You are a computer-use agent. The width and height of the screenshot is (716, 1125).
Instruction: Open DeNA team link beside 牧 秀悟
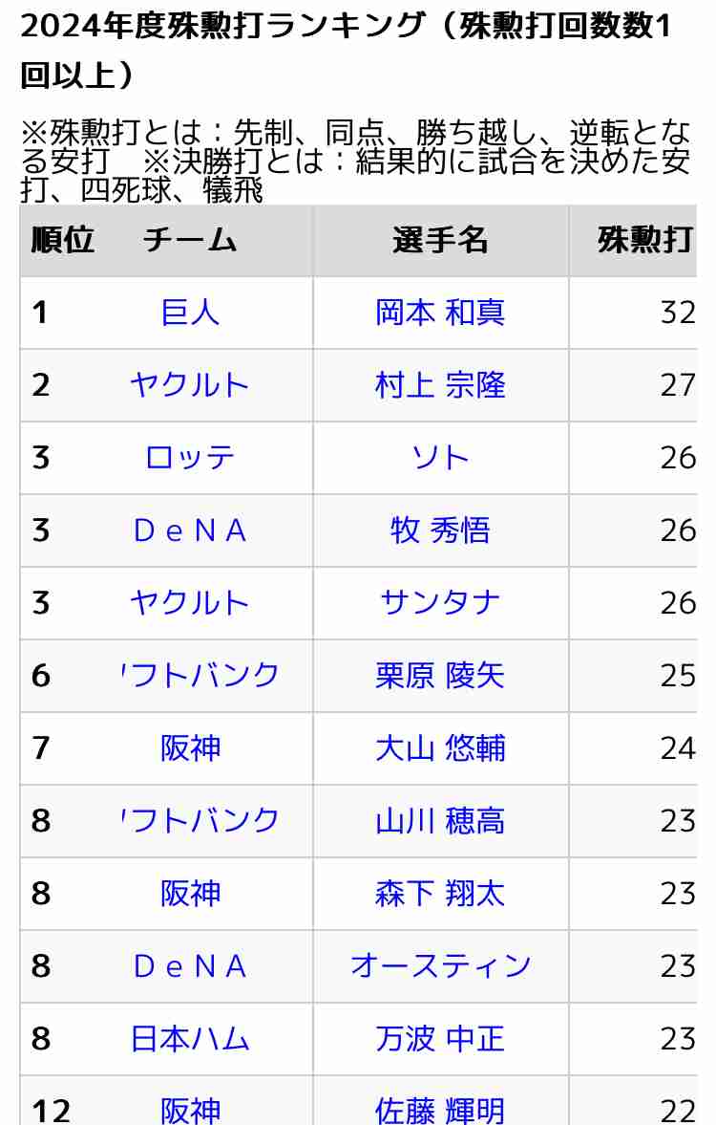pos(190,530)
